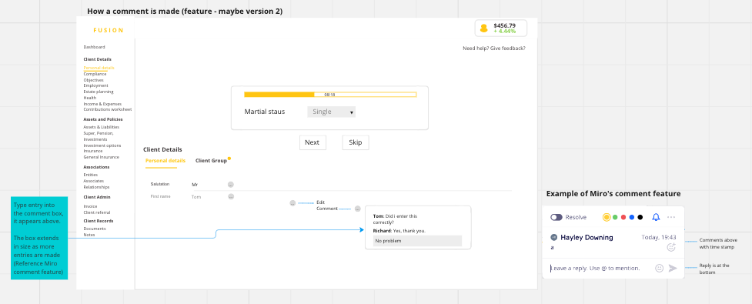
Task: Select the green comment color
Action: click(615, 217)
